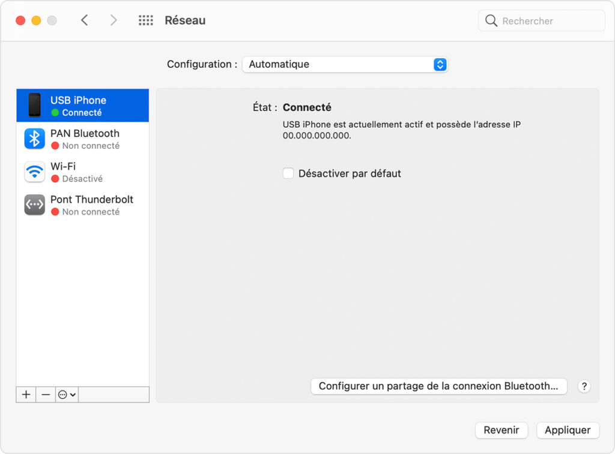Open the service actions ellipsis menu

67,395
